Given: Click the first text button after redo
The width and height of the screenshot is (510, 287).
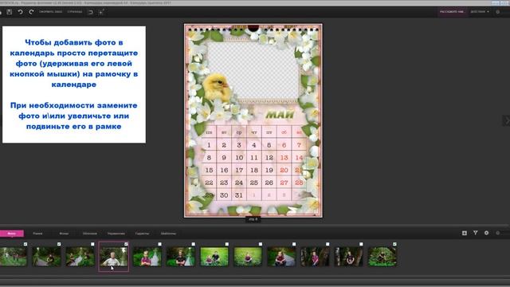Looking at the screenshot, I should tap(50, 12).
